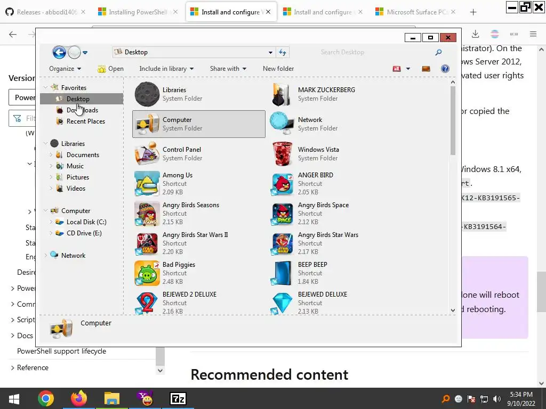Open the Share with dropdown
Viewport: 546px width, 409px height.
coord(228,69)
